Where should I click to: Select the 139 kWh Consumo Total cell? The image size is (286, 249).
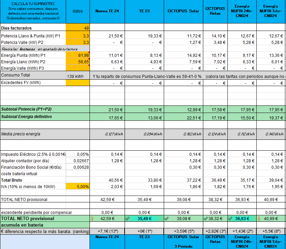pyautogui.click(x=78, y=75)
